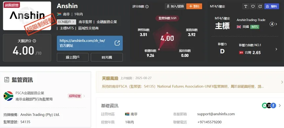Click the blue 爆料 report button
Screen dimensions: 284x128
(272, 6)
